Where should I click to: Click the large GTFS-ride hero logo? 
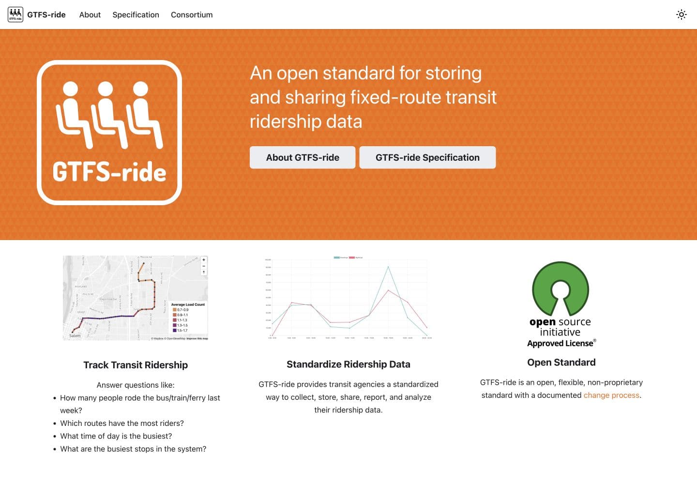[x=109, y=133]
